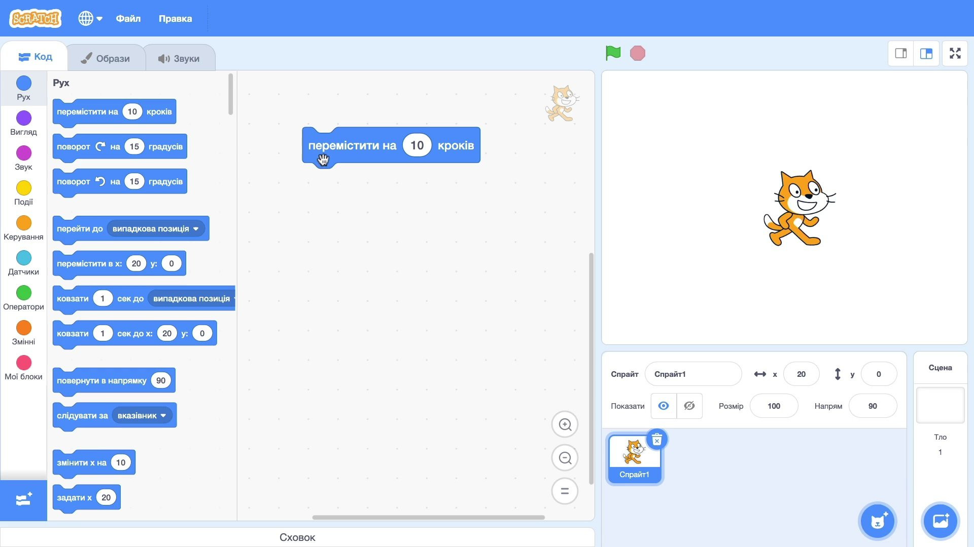
Task: Open the language globe menu
Action: tap(90, 18)
